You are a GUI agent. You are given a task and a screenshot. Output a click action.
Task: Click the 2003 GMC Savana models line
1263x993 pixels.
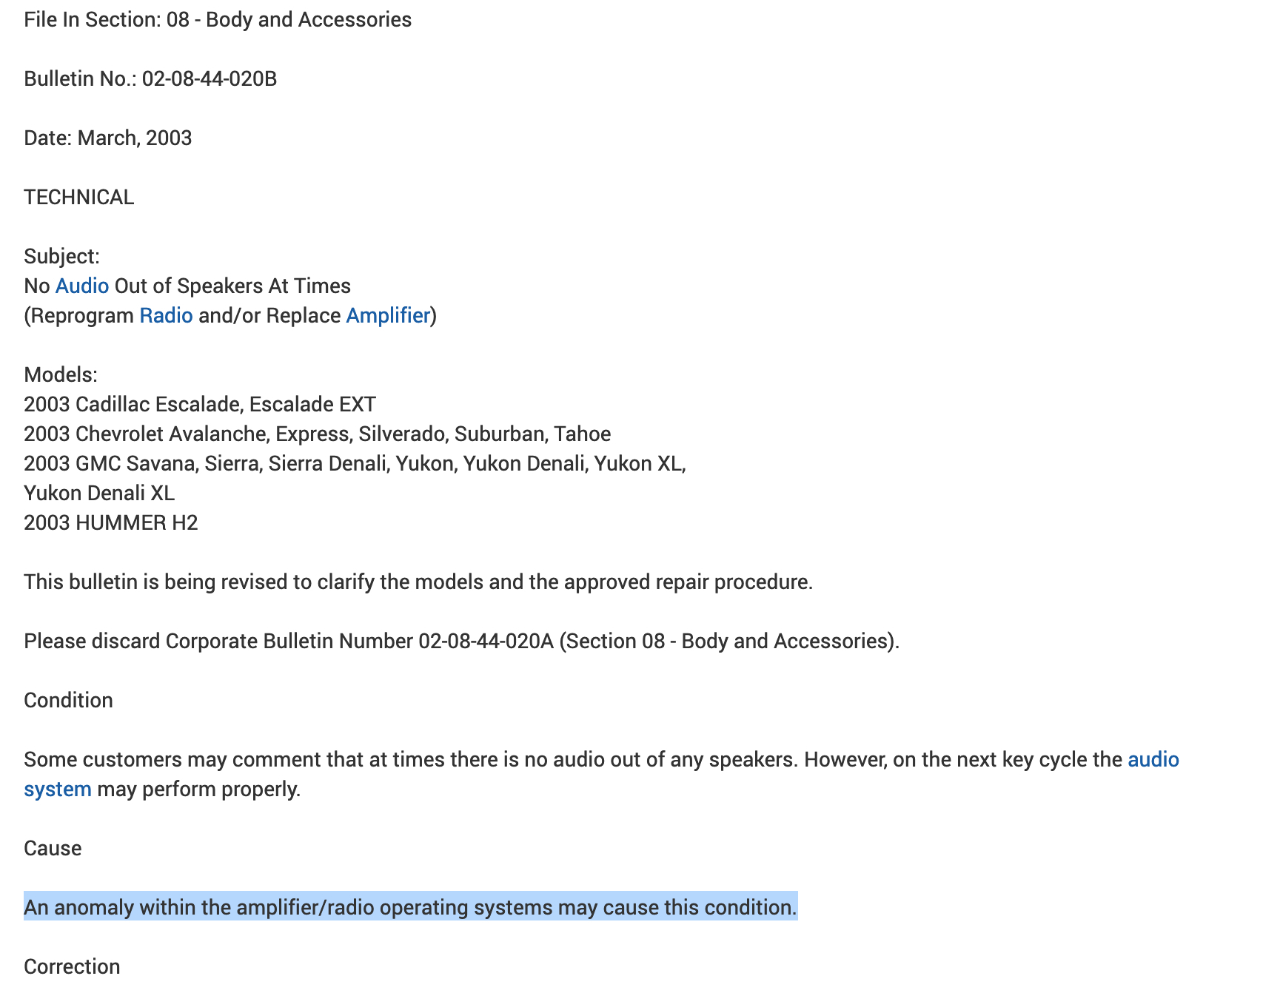pyautogui.click(x=355, y=464)
